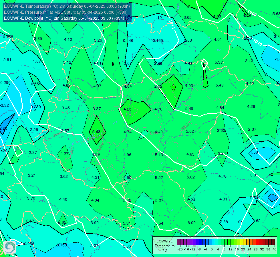Click the 5.54 dew point value
The width and height of the screenshot is (280, 257).
coord(159,223)
